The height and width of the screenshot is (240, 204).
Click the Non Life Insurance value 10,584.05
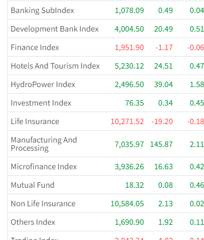pos(127,204)
